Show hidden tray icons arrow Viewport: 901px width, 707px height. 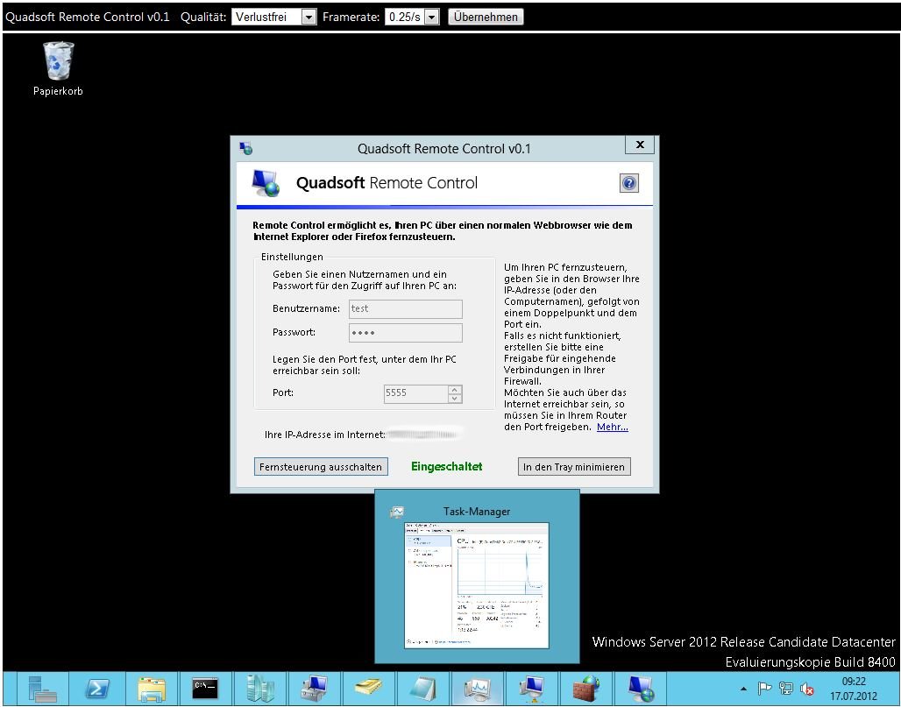[x=744, y=689]
